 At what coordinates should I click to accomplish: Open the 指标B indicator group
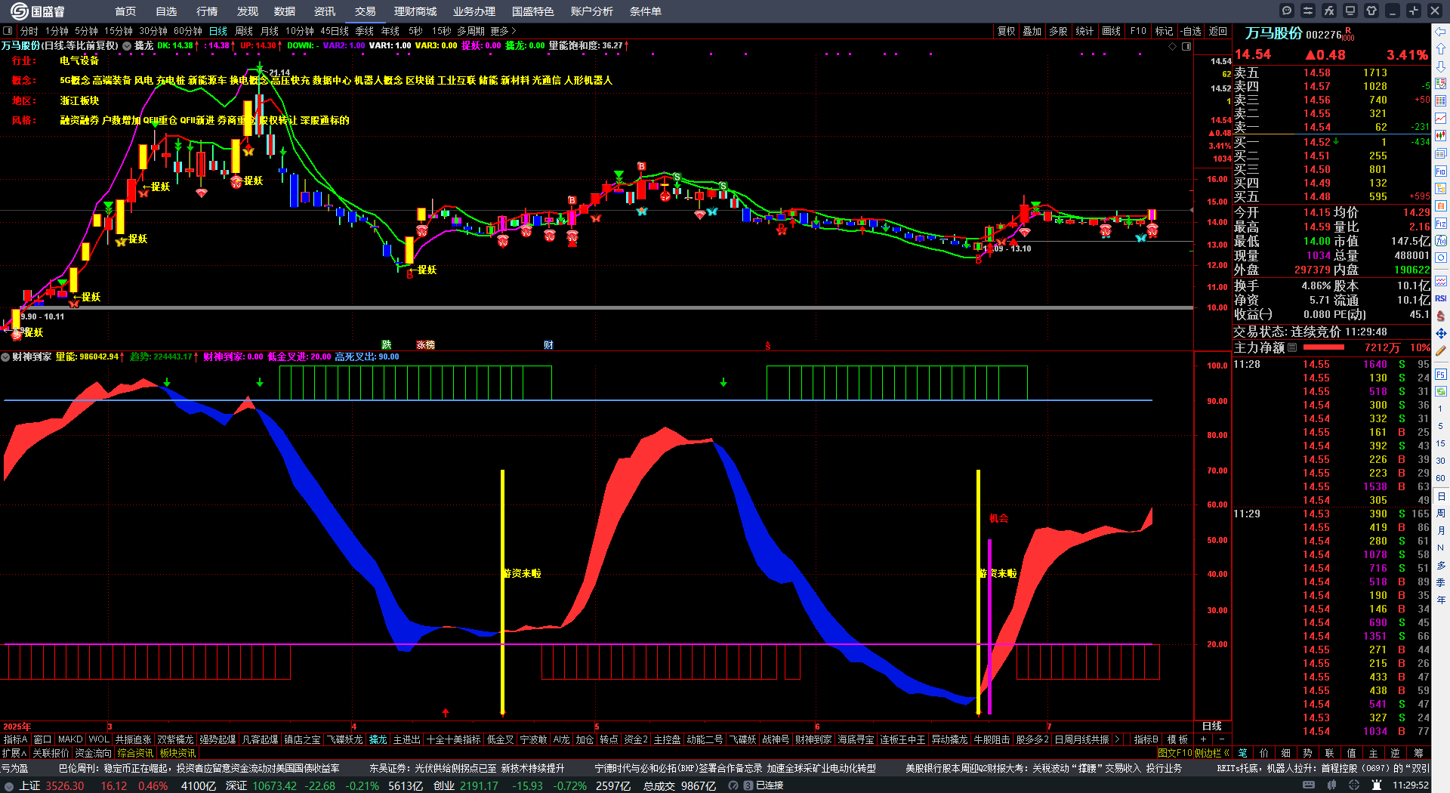pos(1146,739)
